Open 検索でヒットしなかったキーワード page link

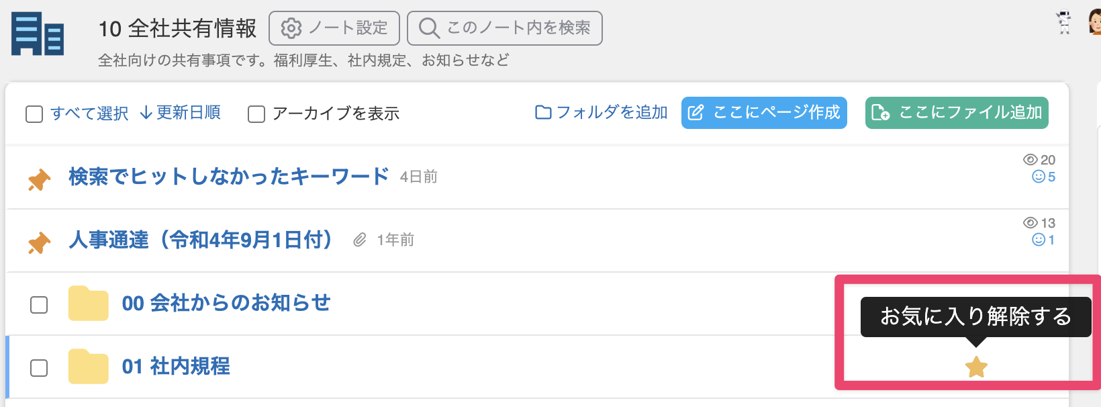pos(229,176)
